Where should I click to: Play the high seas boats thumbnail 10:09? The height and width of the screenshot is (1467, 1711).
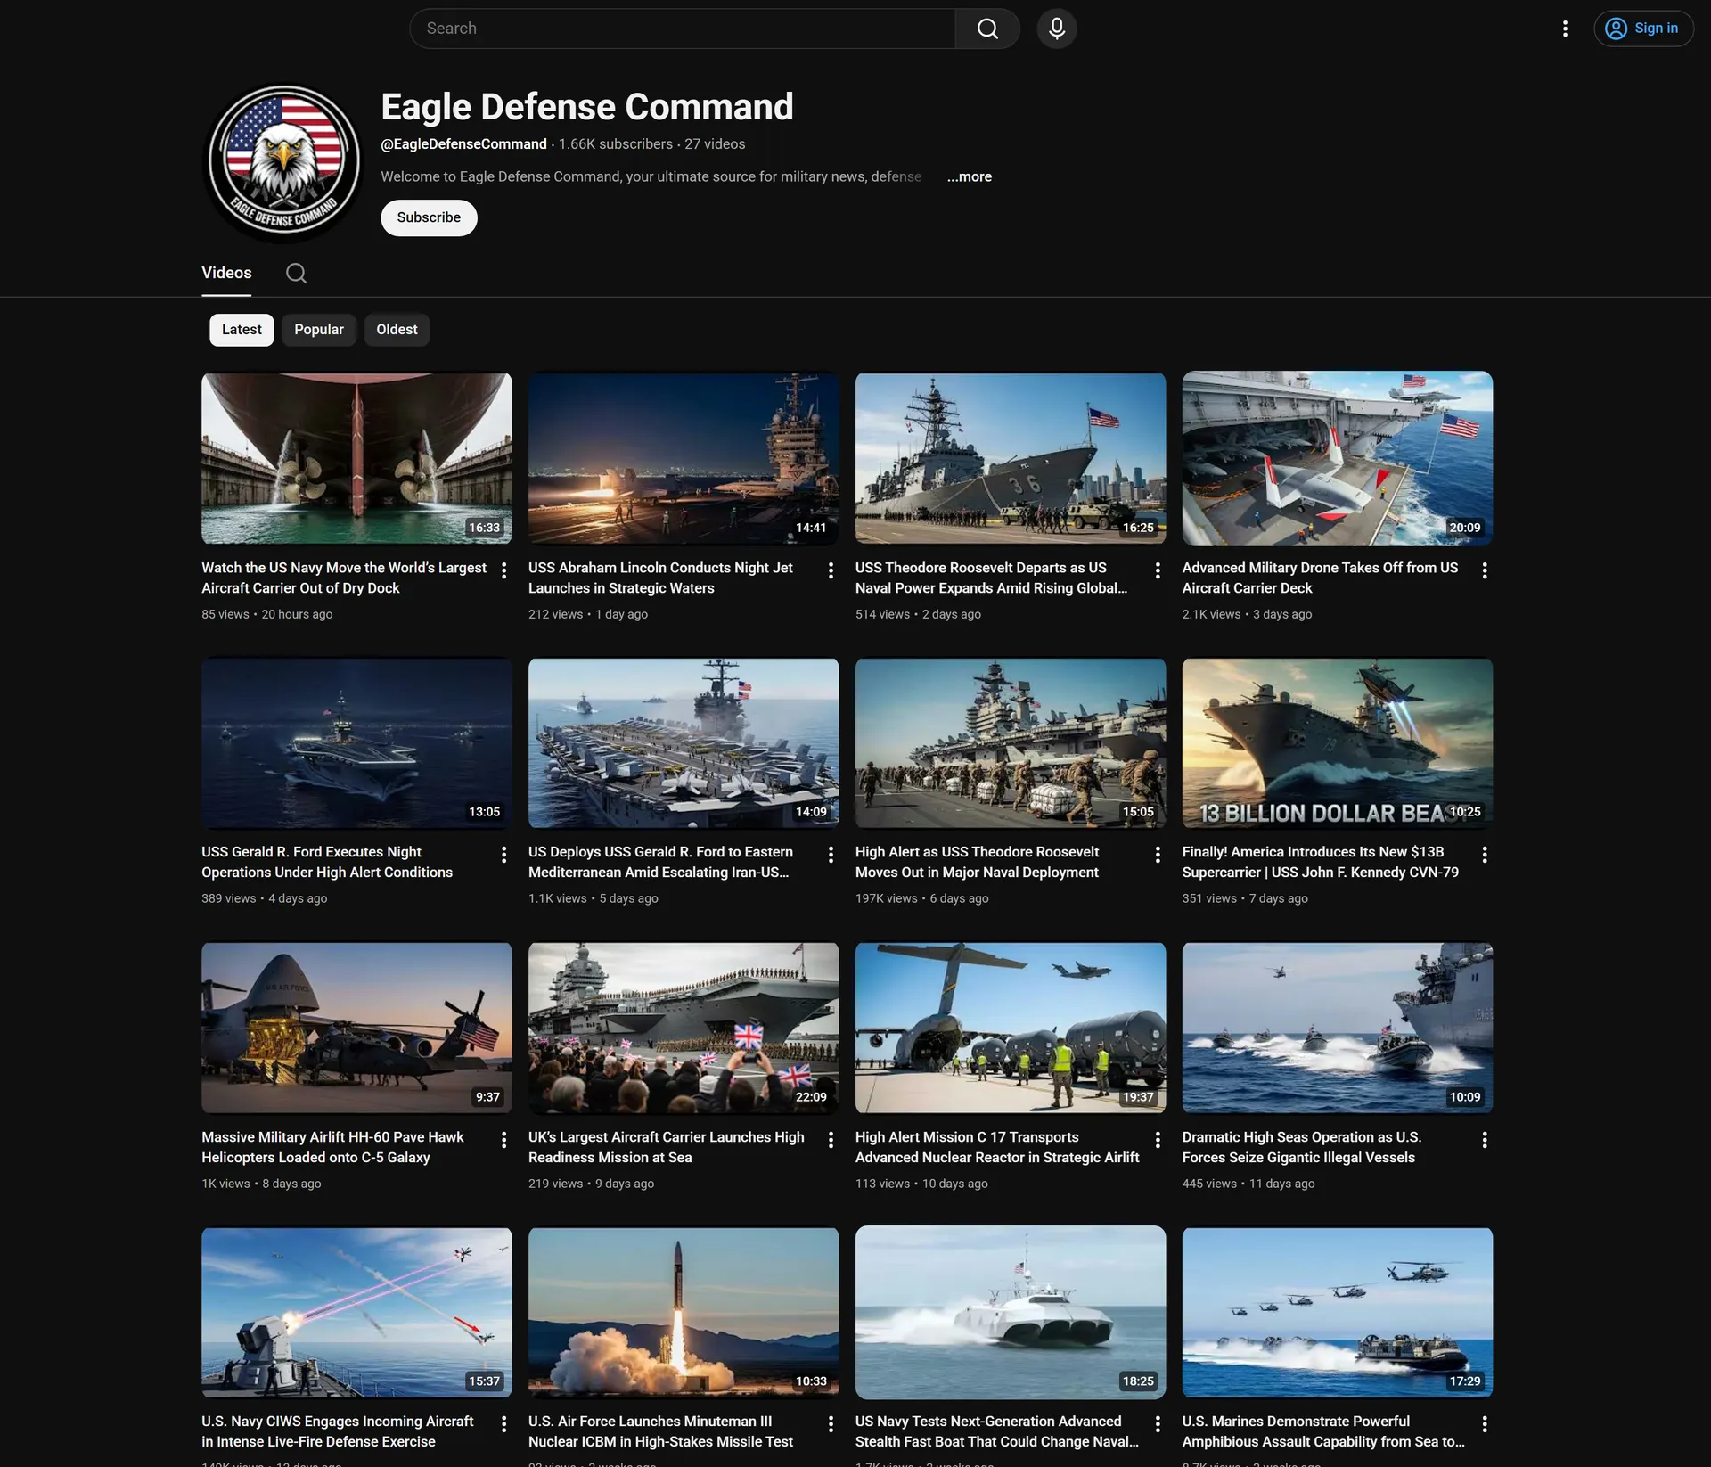[x=1338, y=1028]
